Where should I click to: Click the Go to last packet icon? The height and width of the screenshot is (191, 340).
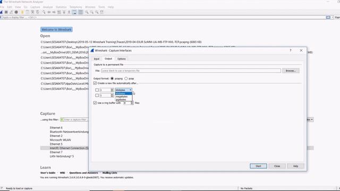tap(69, 12)
